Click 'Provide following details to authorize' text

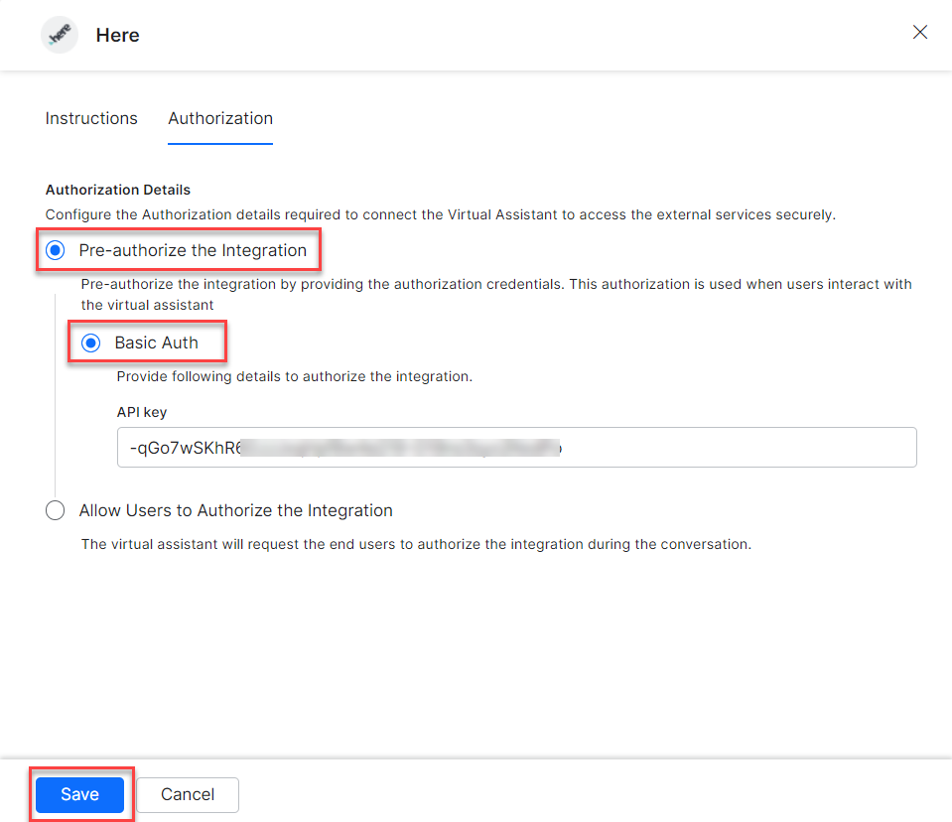tap(295, 376)
